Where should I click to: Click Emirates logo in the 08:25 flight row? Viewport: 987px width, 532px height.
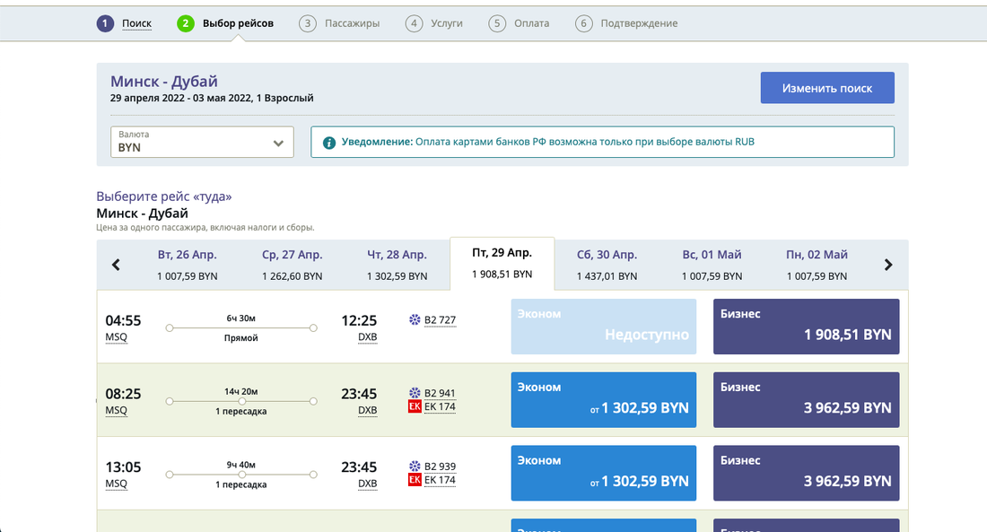click(x=415, y=406)
